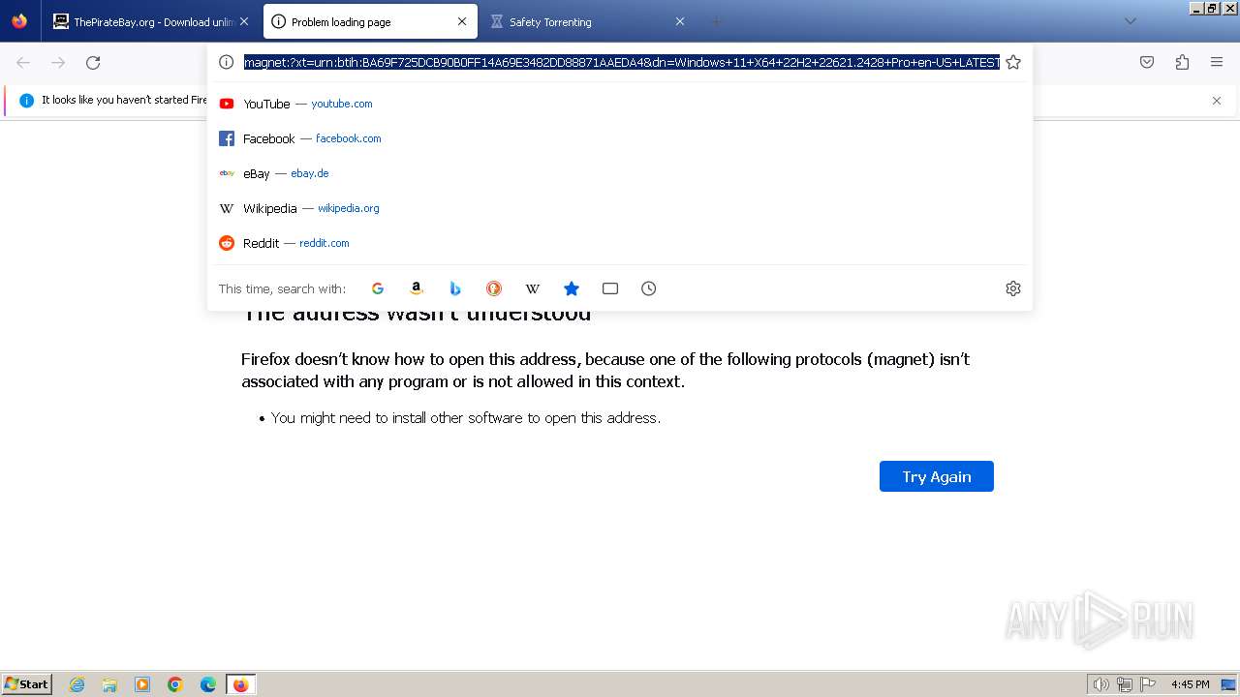Click the info icon in notification bar
1240x697 pixels.
point(26,100)
